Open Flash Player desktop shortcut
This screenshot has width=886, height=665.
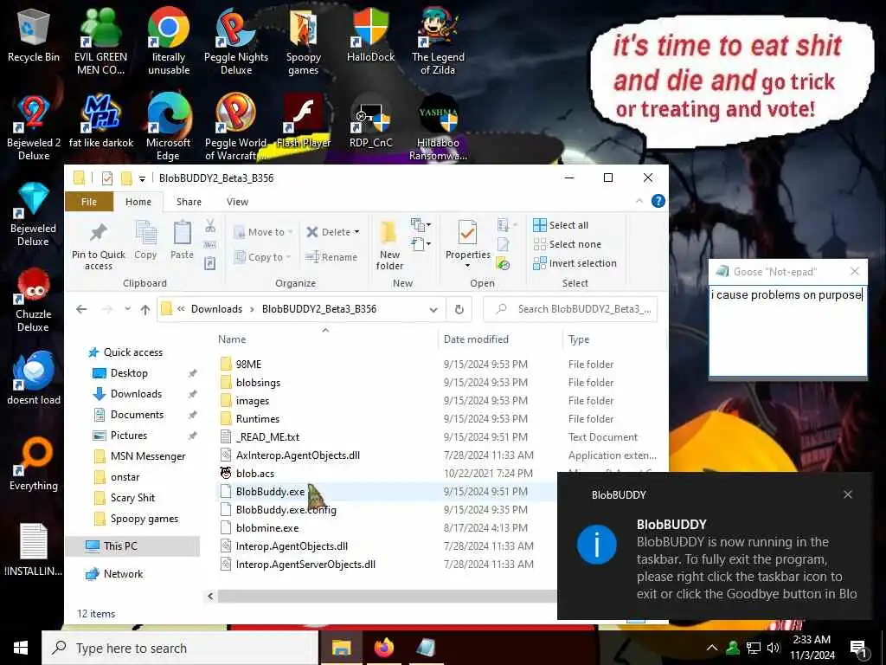pos(304,121)
